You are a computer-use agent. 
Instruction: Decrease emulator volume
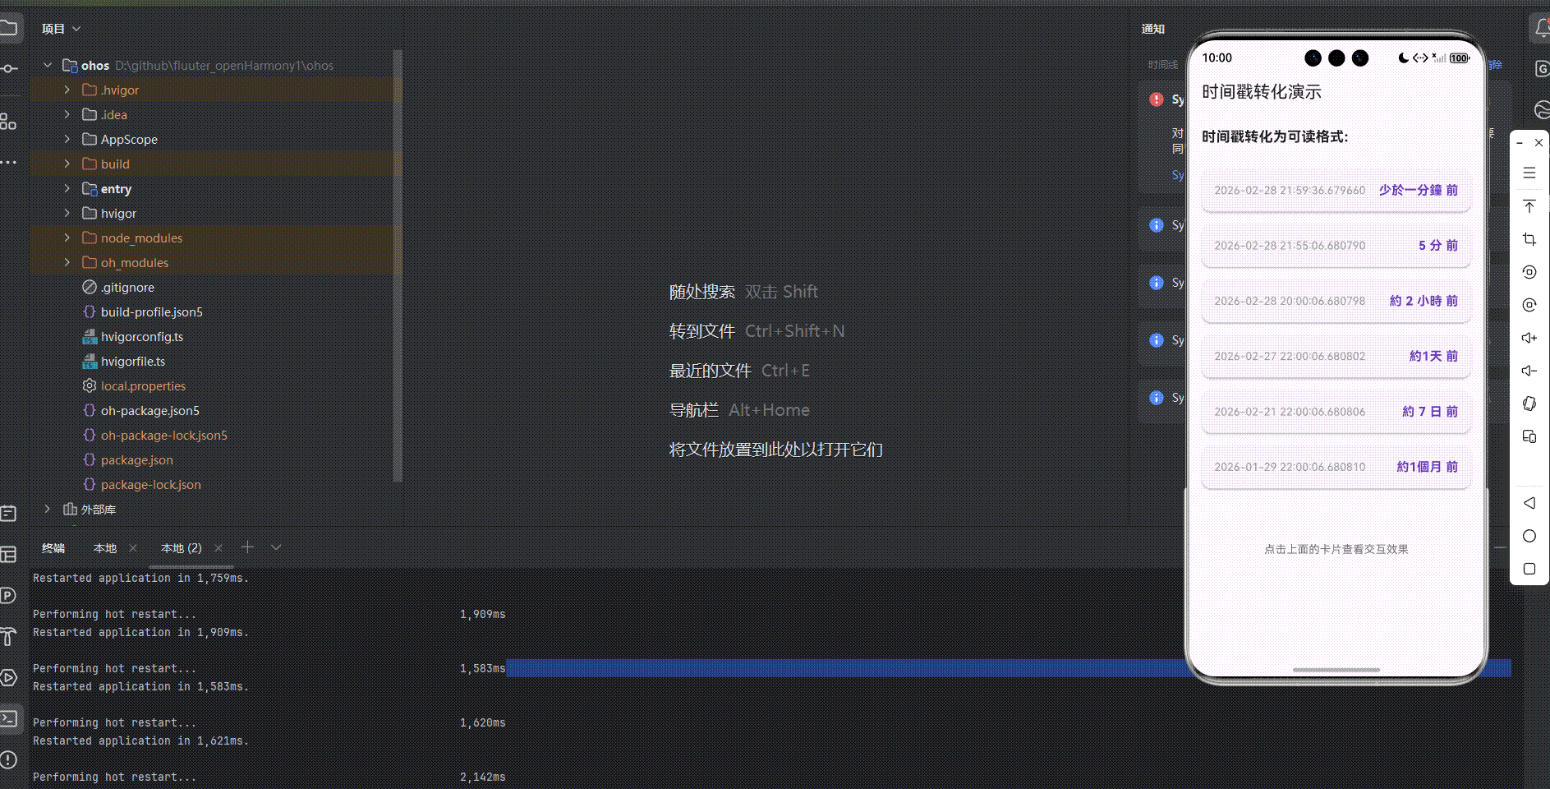[1529, 371]
